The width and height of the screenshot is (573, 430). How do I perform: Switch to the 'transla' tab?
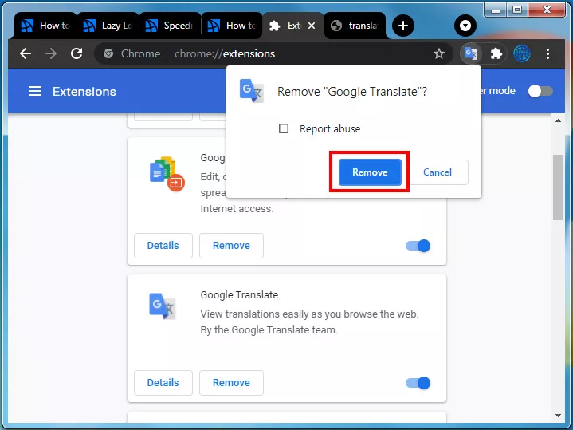[x=355, y=26]
